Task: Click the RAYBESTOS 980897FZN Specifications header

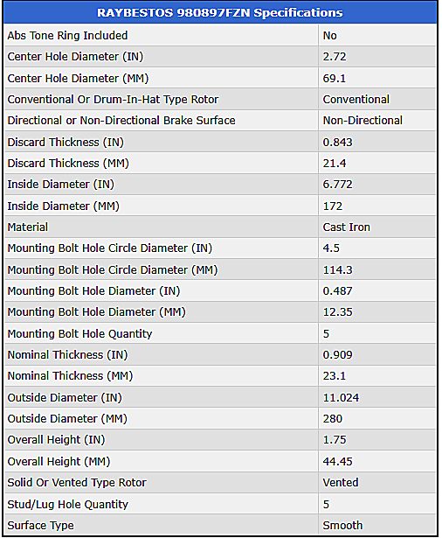Action: coord(219,13)
